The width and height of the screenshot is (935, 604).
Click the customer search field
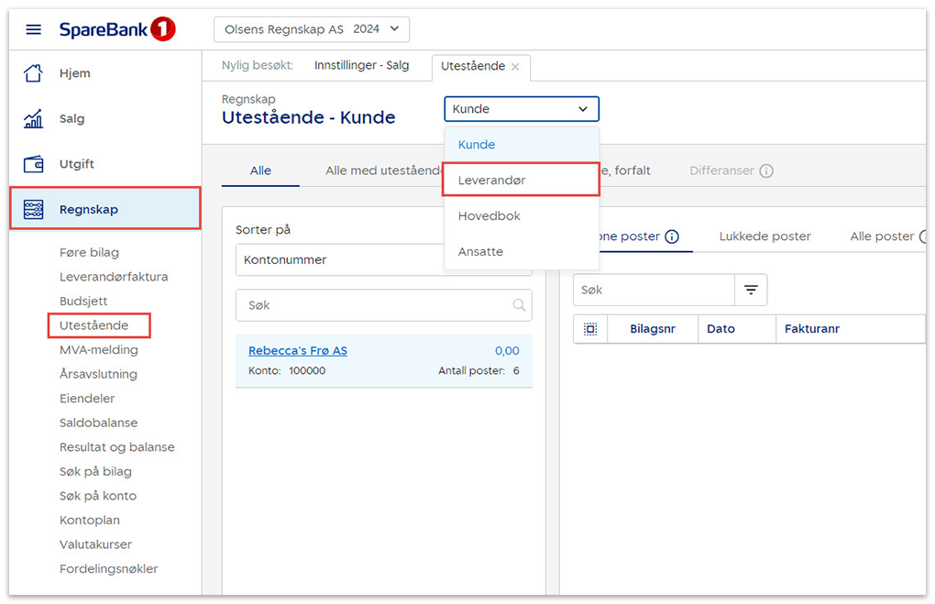click(x=376, y=305)
